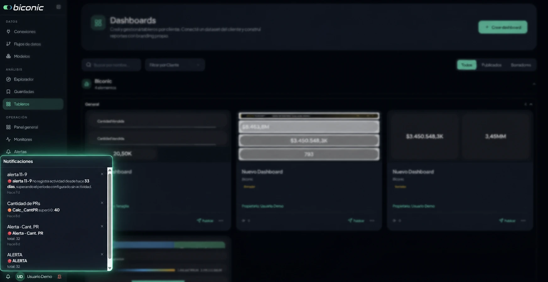Viewport: 548px width, 282px height.
Task: Collapse the General section chevron
Action: [x=531, y=104]
